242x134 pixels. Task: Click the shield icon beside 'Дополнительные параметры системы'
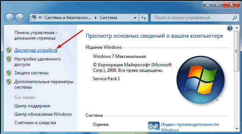click(9, 82)
